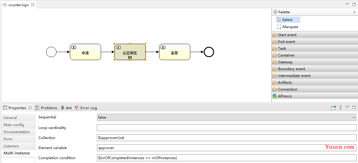
Task: Select the Select tool in Palette
Action: coord(288,20)
